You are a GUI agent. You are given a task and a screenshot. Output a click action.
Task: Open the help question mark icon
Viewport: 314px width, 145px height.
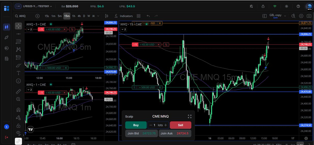(298, 6)
